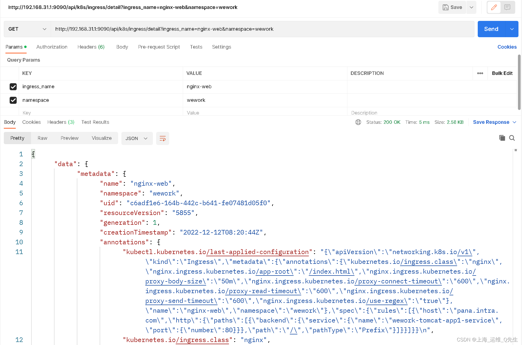Select the Authorization tab
The height and width of the screenshot is (345, 522).
51,47
